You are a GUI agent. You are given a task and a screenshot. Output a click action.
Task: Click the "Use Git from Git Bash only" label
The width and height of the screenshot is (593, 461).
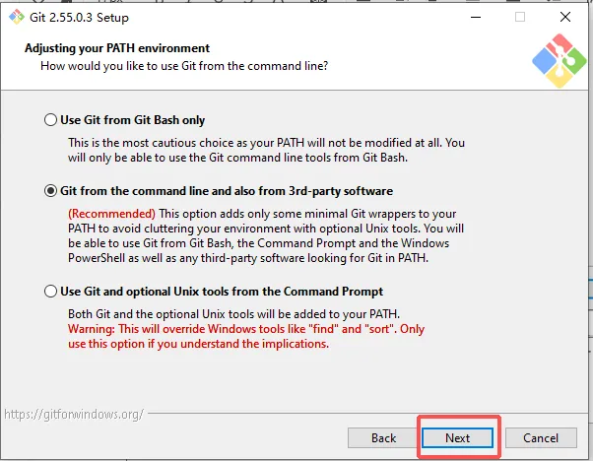point(132,120)
